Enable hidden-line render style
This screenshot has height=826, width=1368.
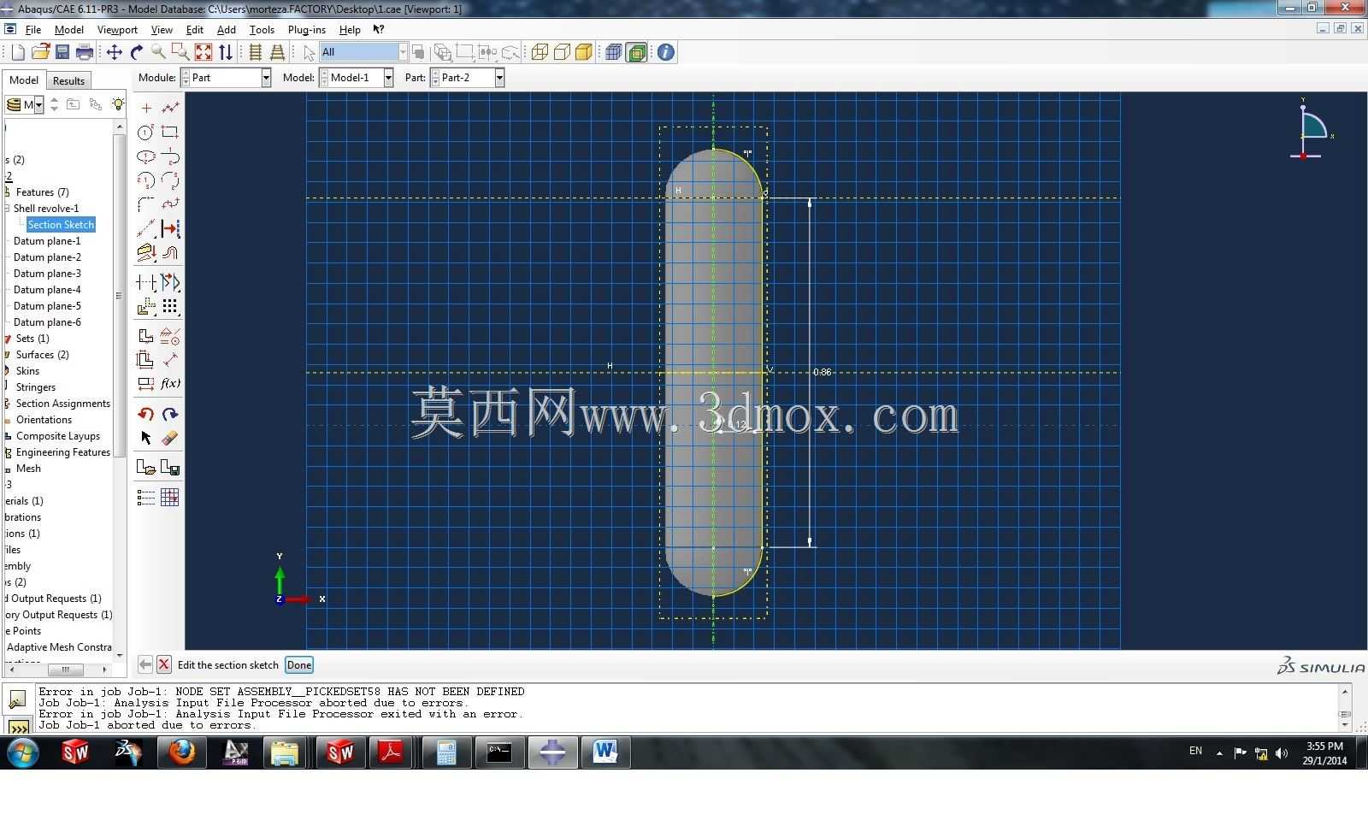[x=562, y=52]
